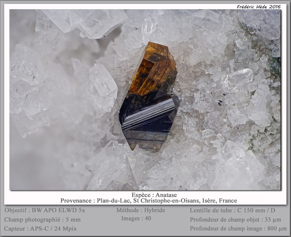Click 'Profondeur de champ image : 800 µm'
The image size is (291, 237).
click(x=238, y=229)
